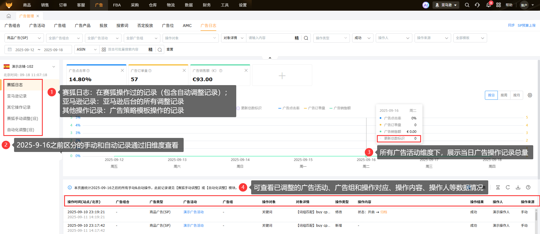This screenshot has height=234, width=540.
Task: Open the 商品广告(SP) ad type dropdown
Action: click(24, 38)
